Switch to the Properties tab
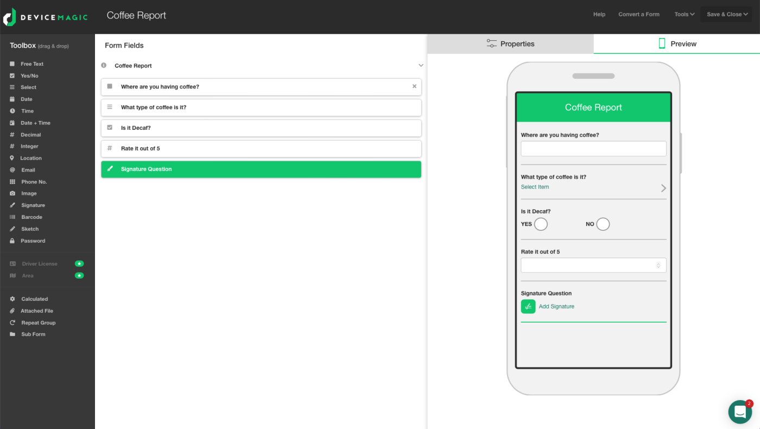Viewport: 760px width, 429px height. pos(510,44)
